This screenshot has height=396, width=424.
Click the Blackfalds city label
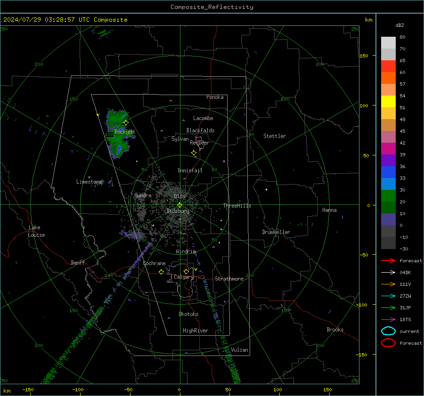point(200,130)
